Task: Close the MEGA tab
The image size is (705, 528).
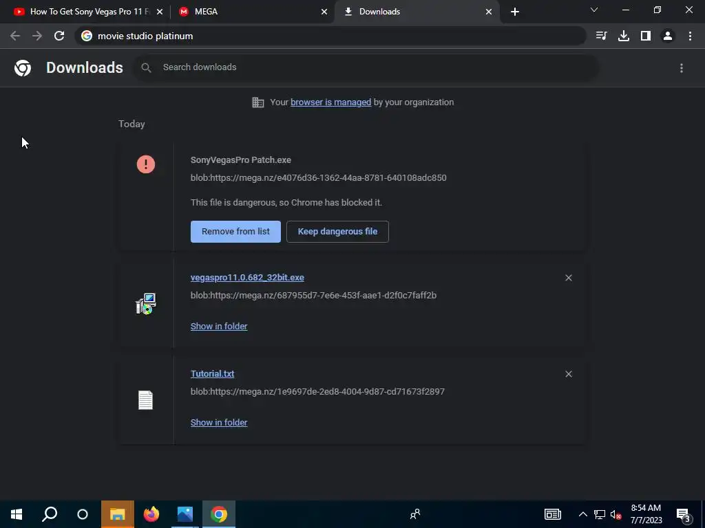Action: (x=324, y=12)
